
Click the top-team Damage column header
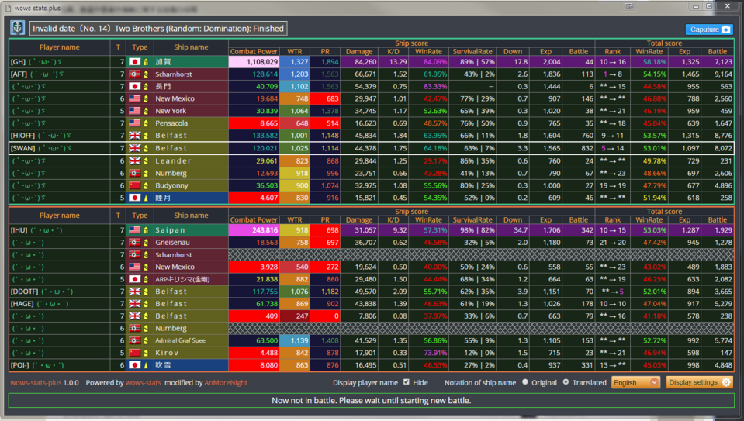coord(359,52)
